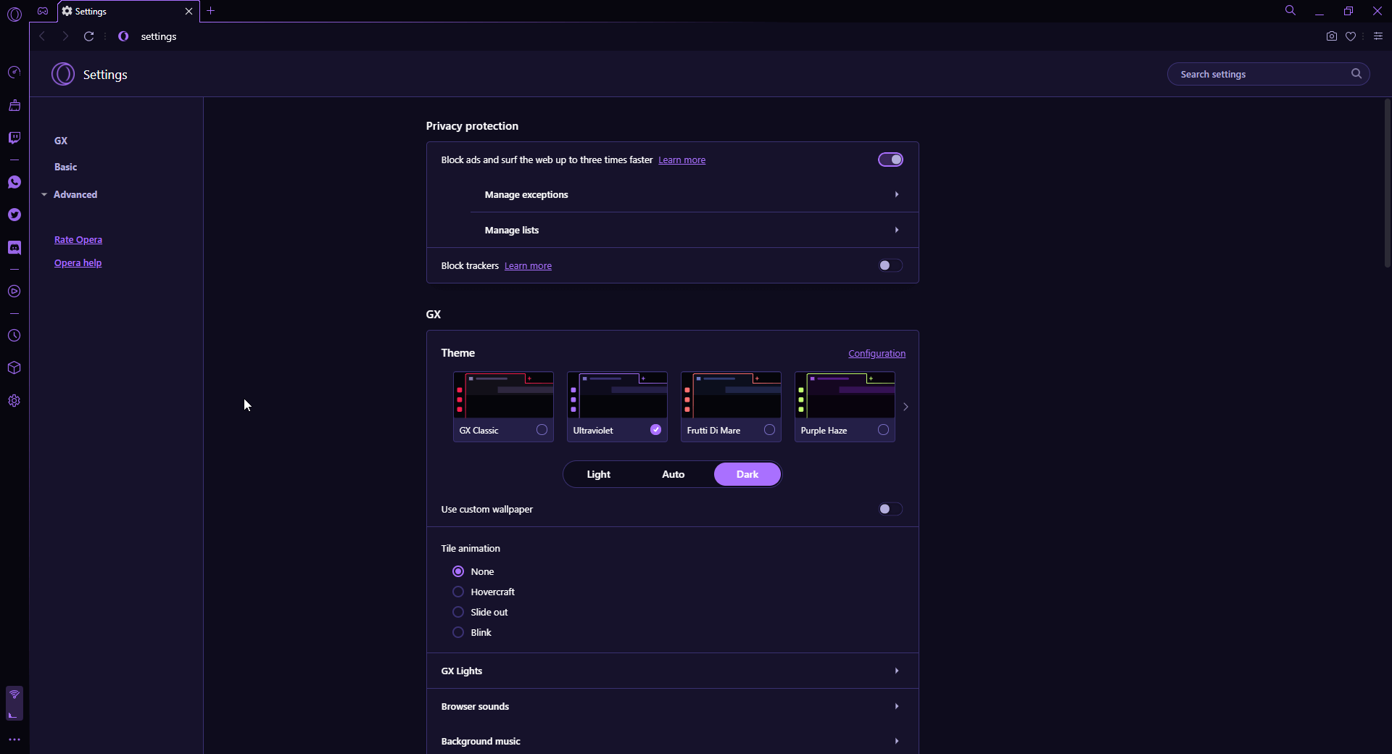Click the Opera icon in address bar
The height and width of the screenshot is (754, 1392).
point(123,36)
